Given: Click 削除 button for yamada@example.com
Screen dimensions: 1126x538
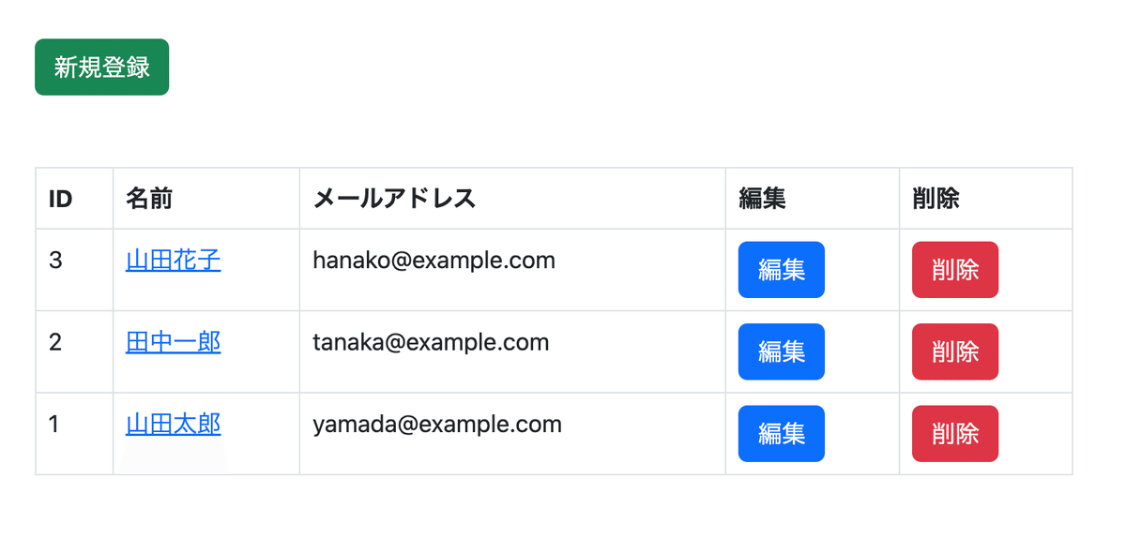Looking at the screenshot, I should click(955, 434).
